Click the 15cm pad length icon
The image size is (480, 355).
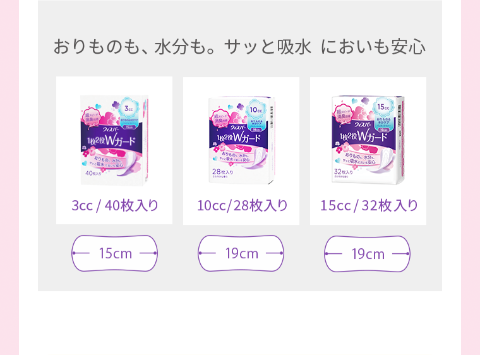tap(114, 253)
